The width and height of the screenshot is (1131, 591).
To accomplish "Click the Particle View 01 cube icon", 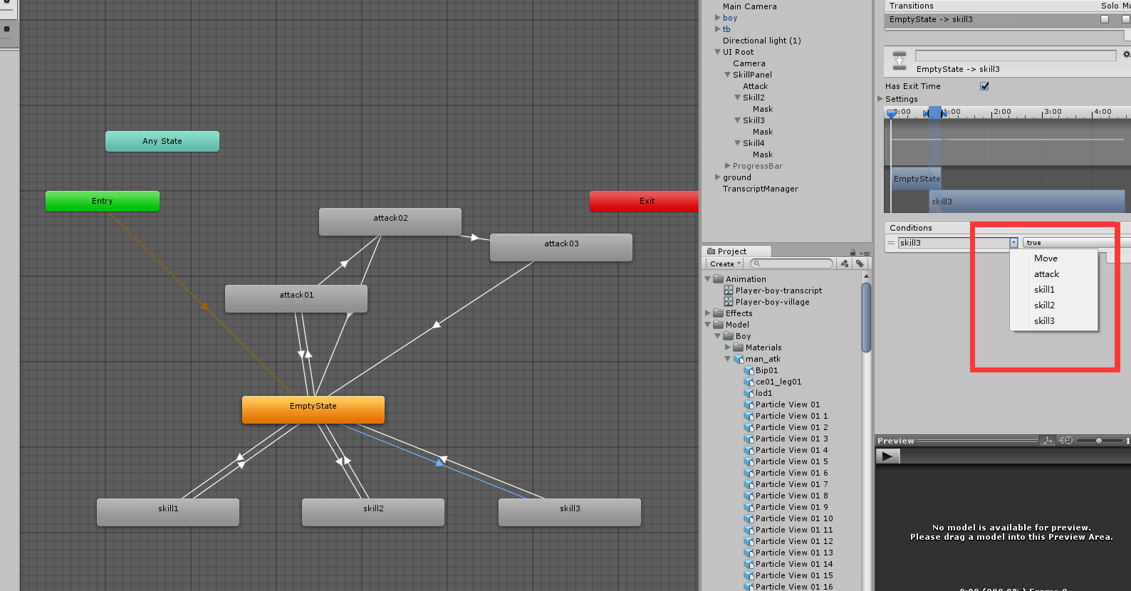I will pyautogui.click(x=749, y=404).
